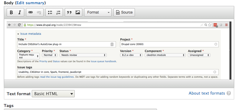
Task: Click the block quote icon
Action: pos(69,12)
